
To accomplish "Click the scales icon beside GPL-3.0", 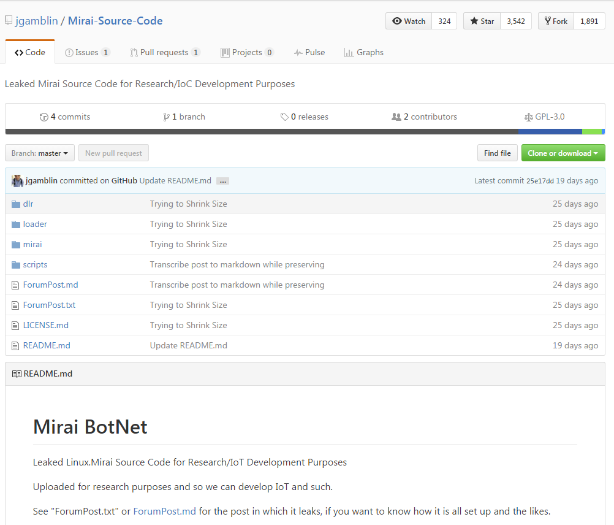I will [x=528, y=117].
